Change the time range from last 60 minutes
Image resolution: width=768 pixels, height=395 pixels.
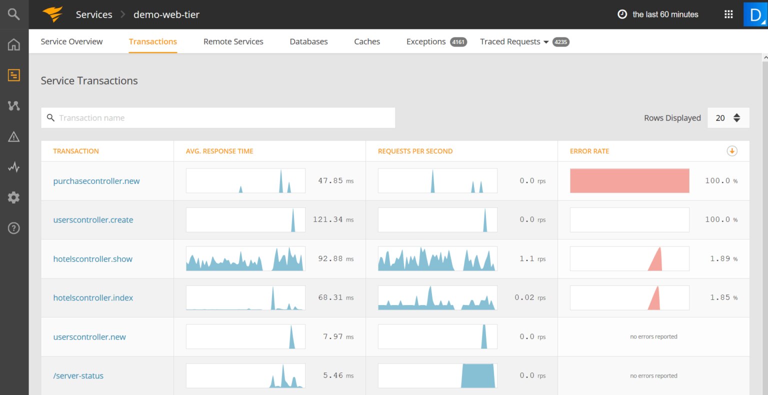[x=665, y=14]
